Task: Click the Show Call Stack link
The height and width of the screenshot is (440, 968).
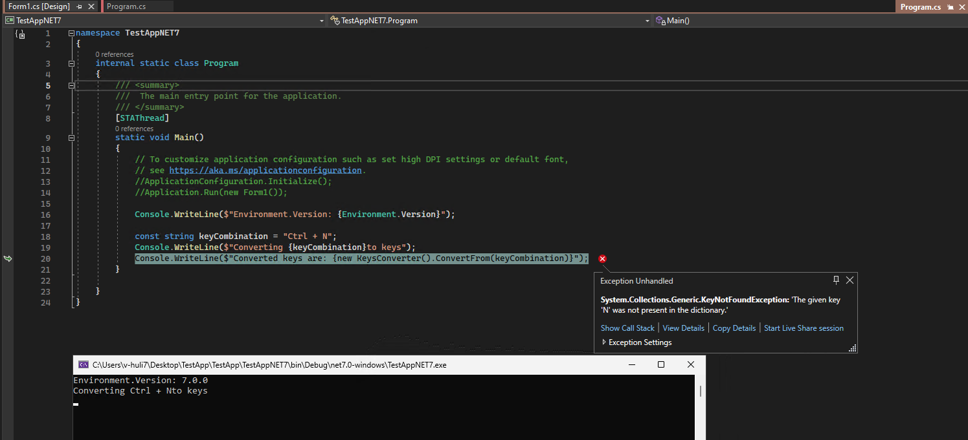Action: [x=627, y=328]
